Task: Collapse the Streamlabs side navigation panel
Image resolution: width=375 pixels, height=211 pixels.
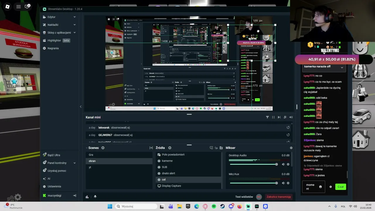Action: coord(81,107)
